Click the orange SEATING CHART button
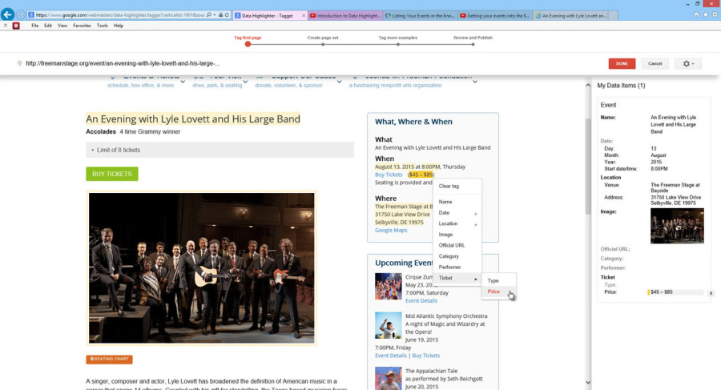 [x=109, y=360]
